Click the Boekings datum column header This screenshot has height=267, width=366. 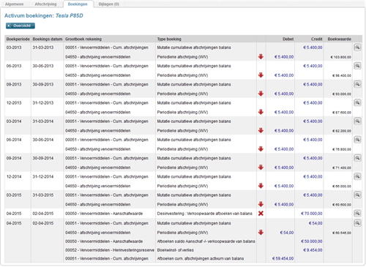(48, 39)
